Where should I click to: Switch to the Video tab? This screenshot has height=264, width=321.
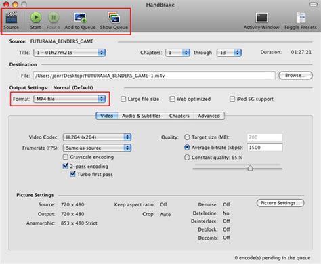coord(107,116)
